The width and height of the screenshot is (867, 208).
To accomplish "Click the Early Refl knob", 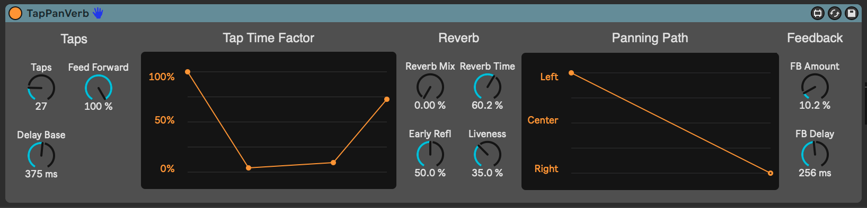I will [x=430, y=154].
